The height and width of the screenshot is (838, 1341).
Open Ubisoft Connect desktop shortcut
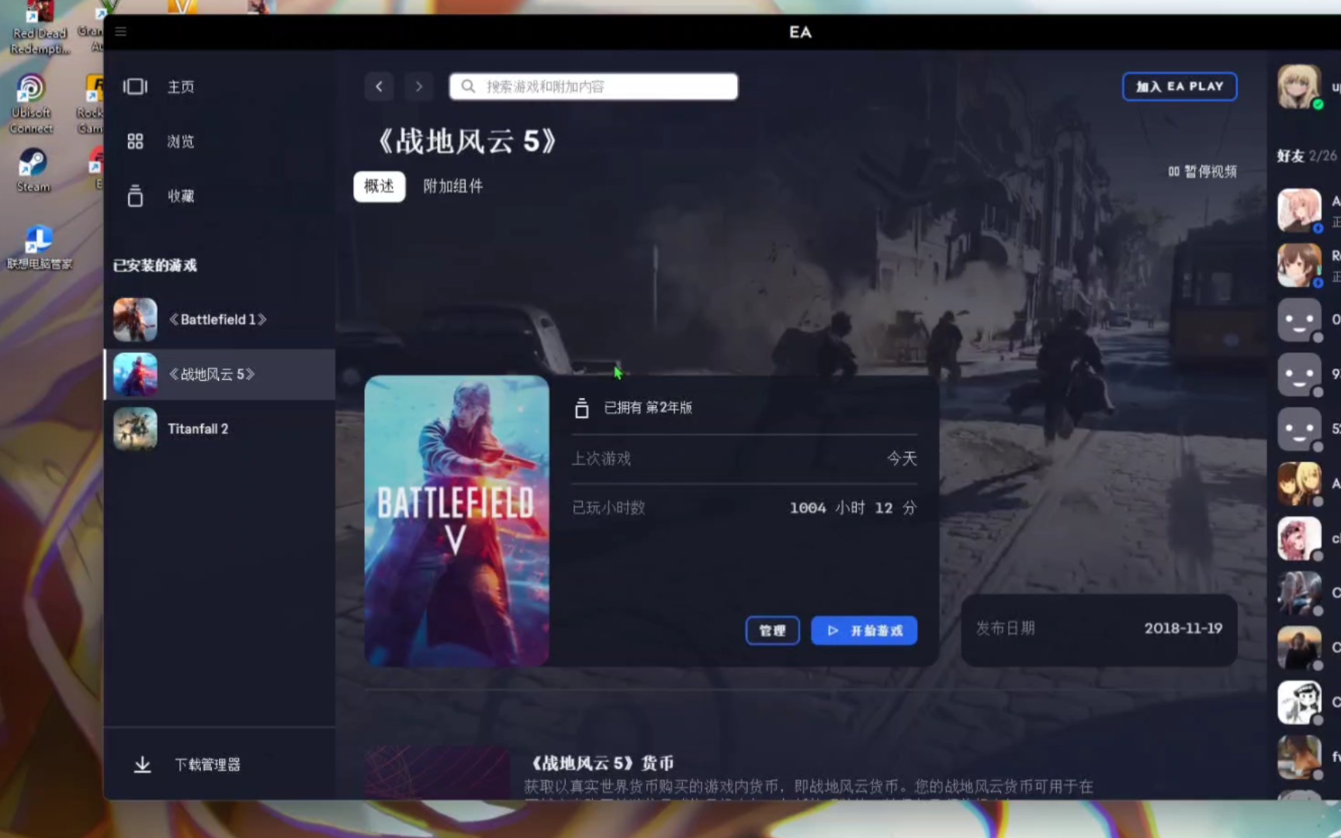point(31,103)
